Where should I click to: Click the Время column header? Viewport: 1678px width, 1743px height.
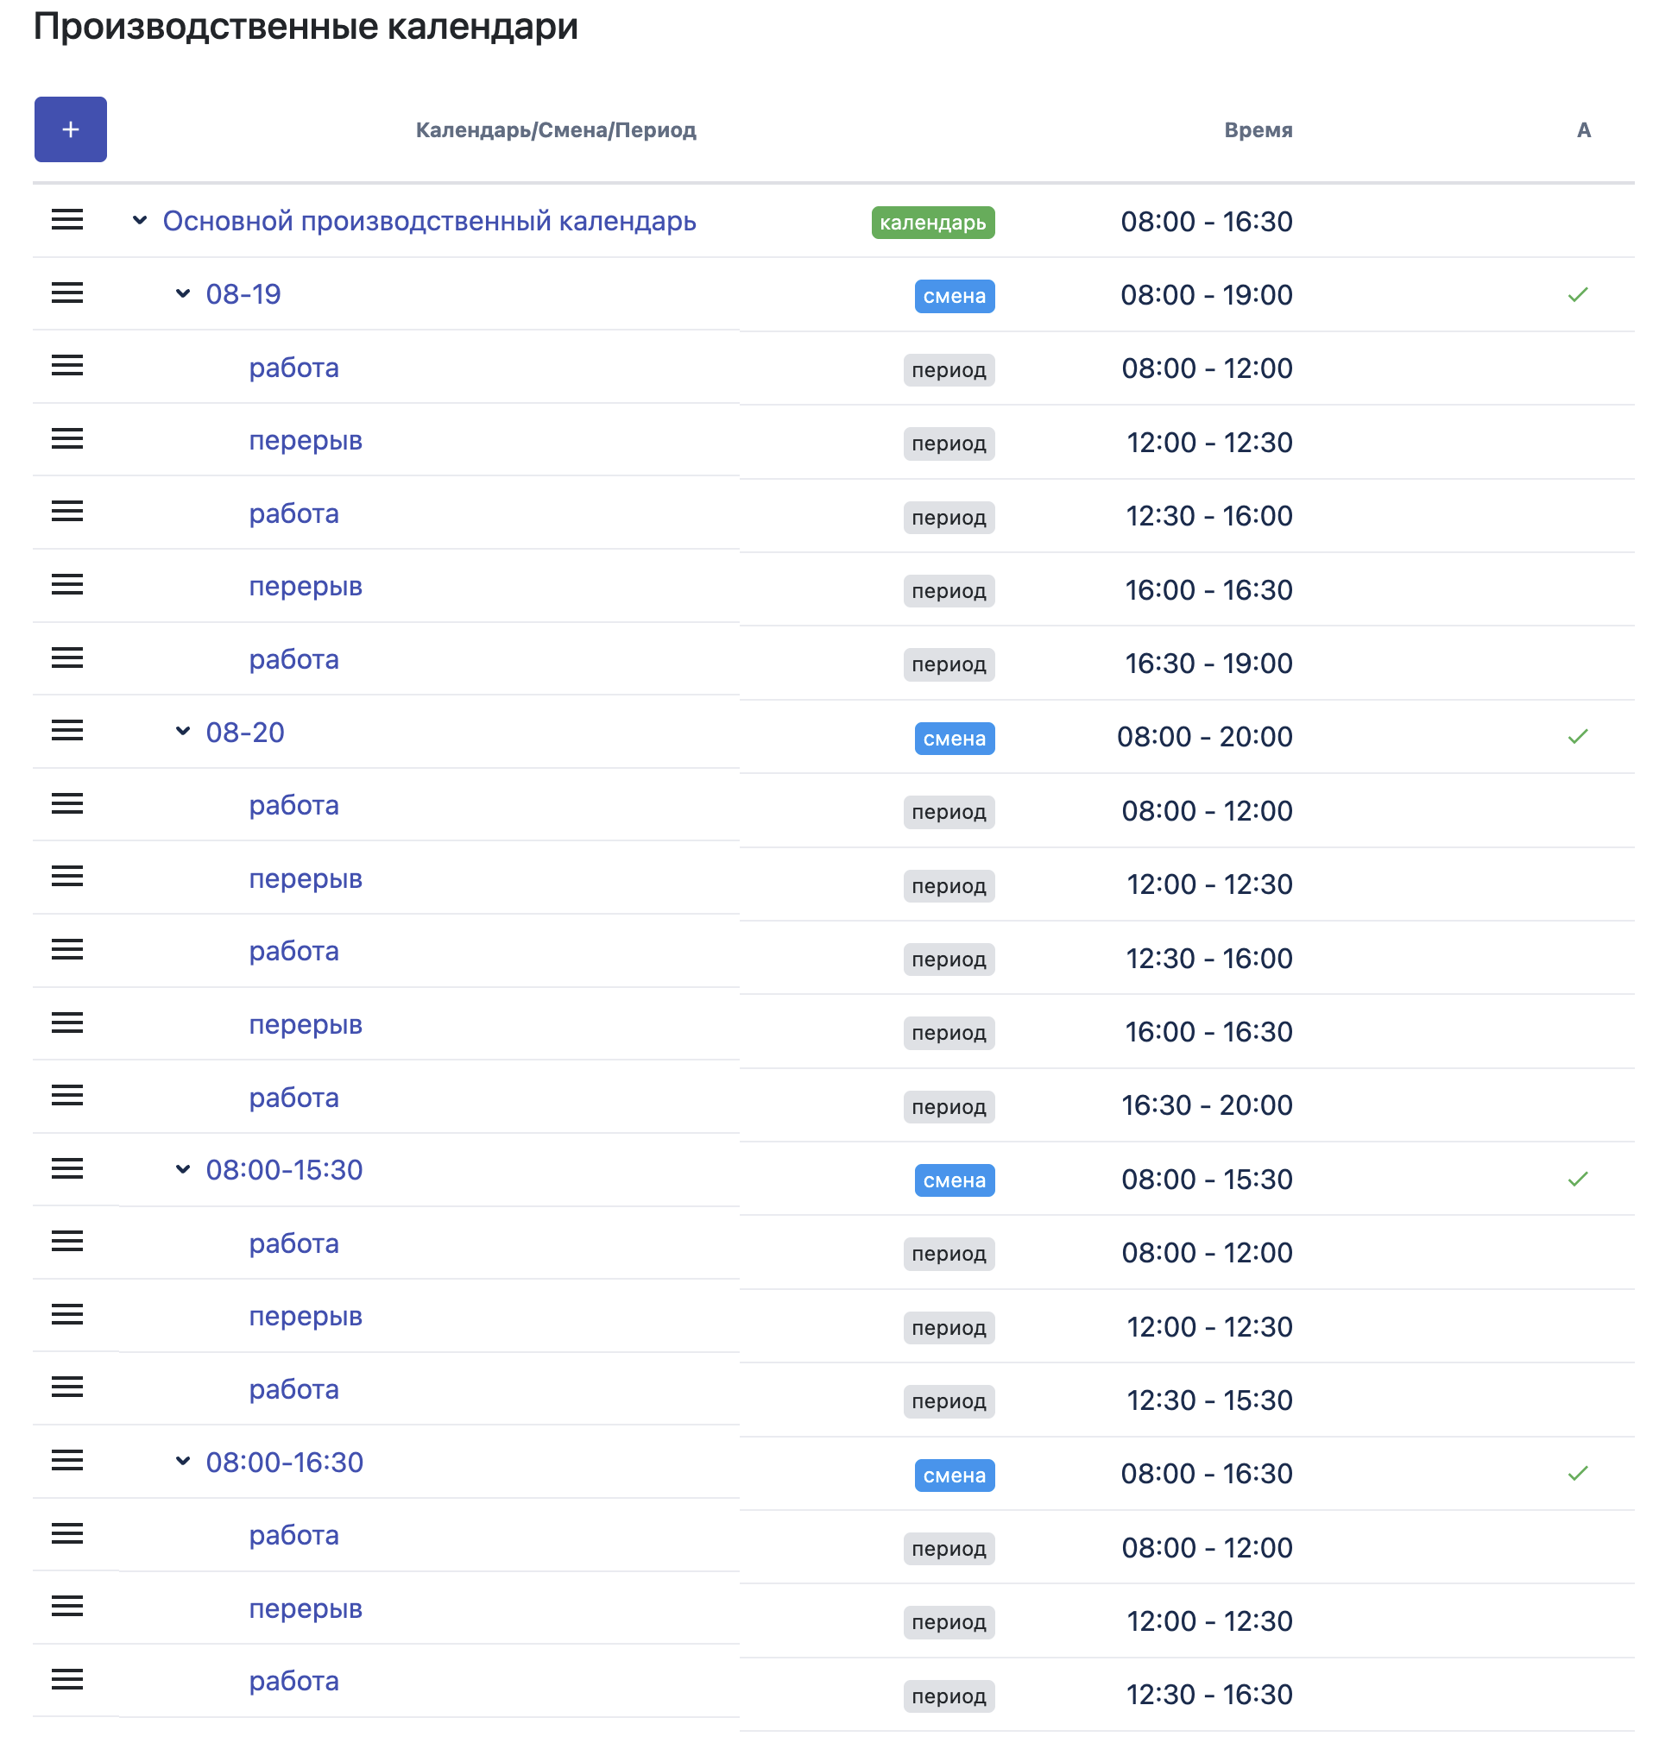pyautogui.click(x=1257, y=129)
